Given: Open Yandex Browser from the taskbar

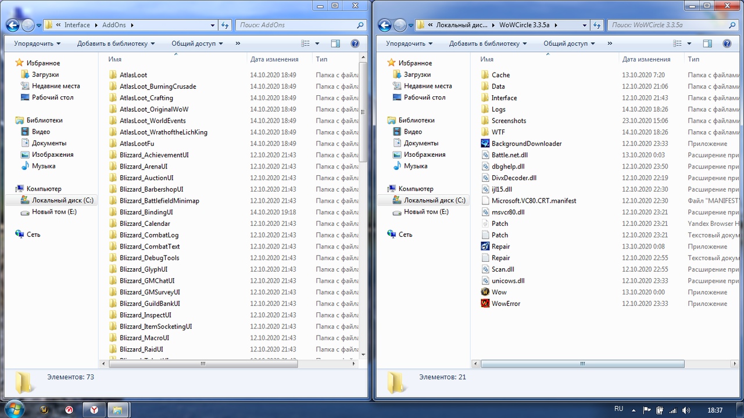Looking at the screenshot, I should (94, 410).
